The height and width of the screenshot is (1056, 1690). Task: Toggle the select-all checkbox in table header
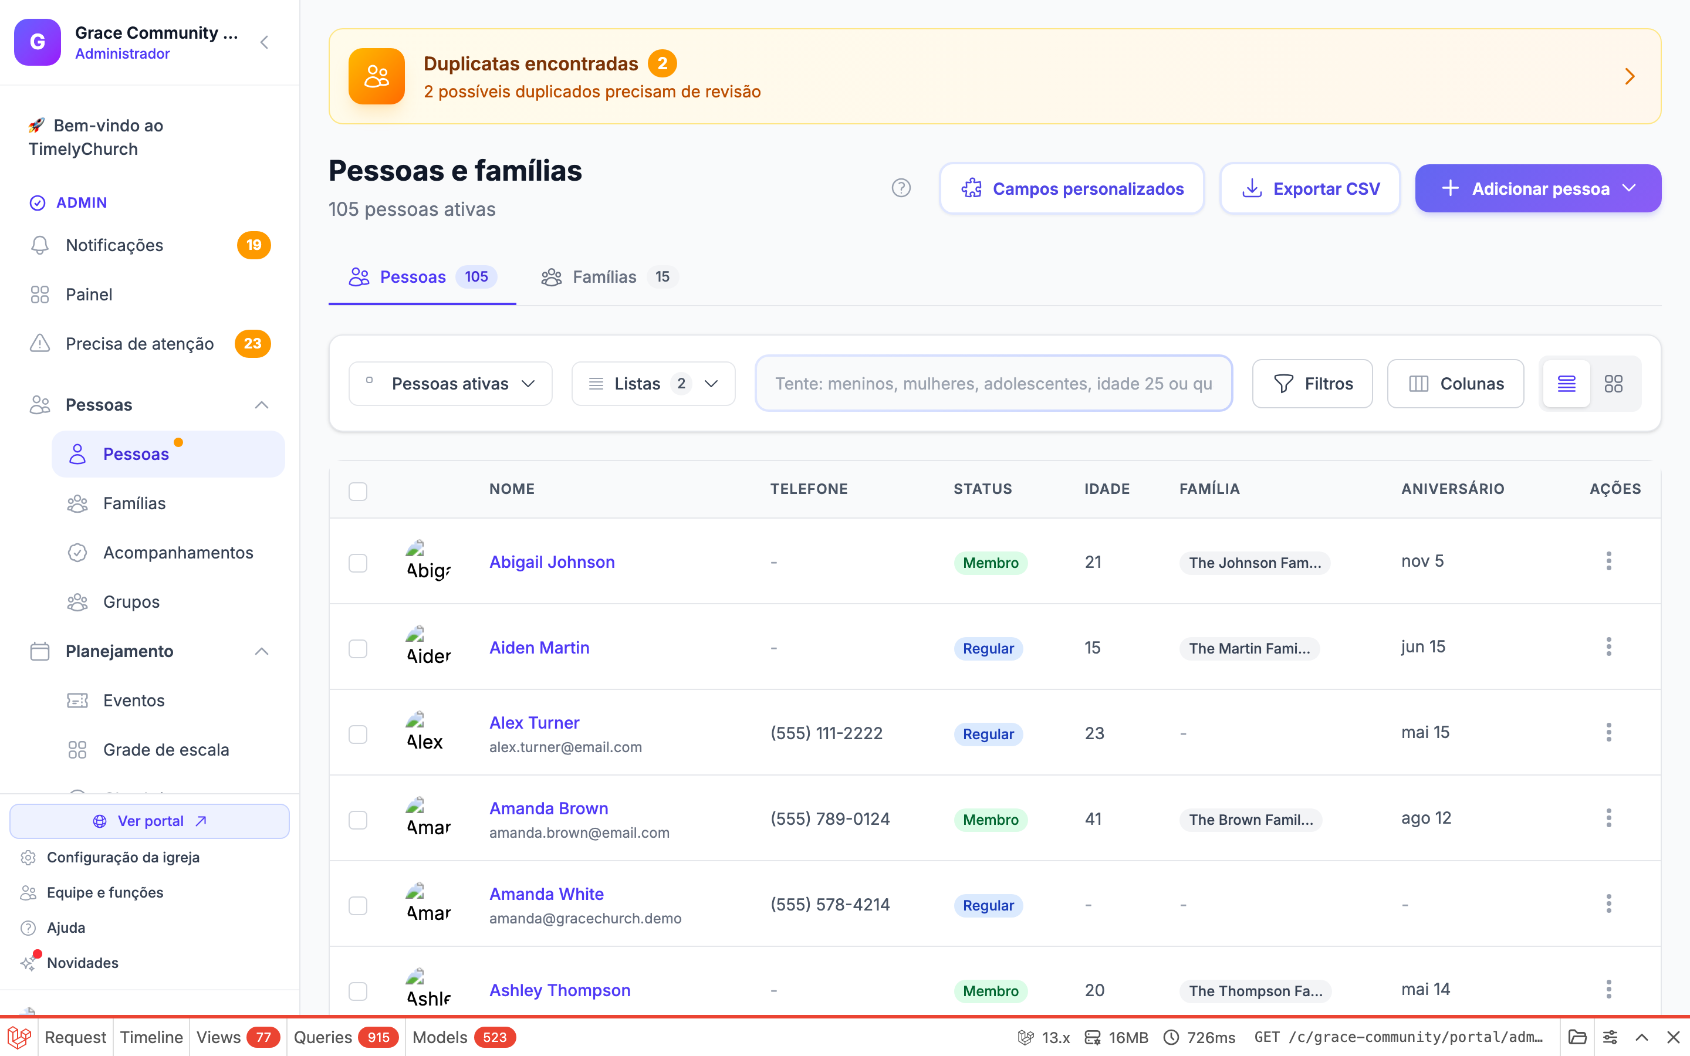[x=357, y=491]
